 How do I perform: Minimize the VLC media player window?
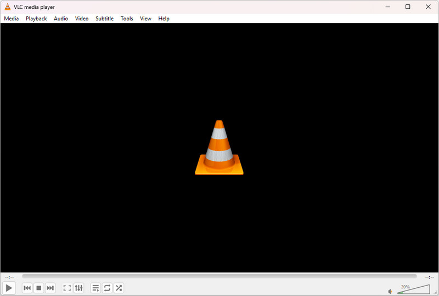click(388, 7)
